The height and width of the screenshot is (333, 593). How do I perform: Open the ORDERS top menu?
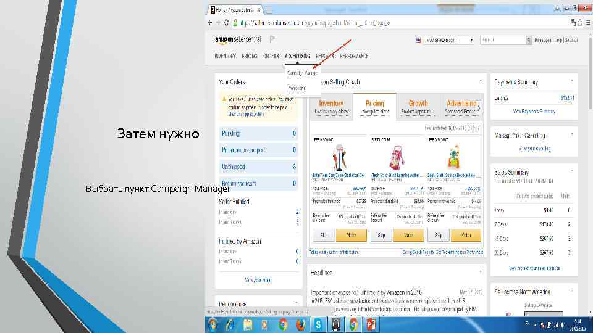pyautogui.click(x=271, y=56)
